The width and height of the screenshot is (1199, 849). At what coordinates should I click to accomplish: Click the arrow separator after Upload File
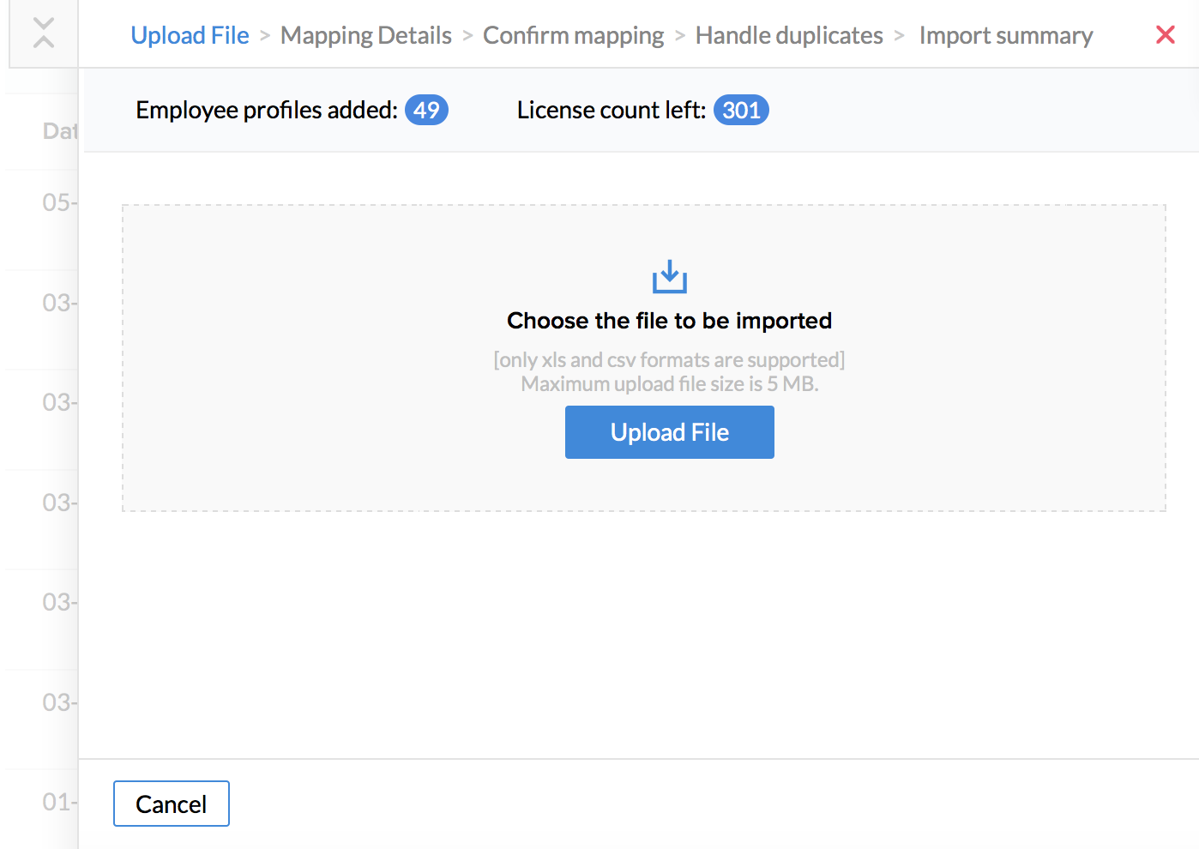click(265, 36)
